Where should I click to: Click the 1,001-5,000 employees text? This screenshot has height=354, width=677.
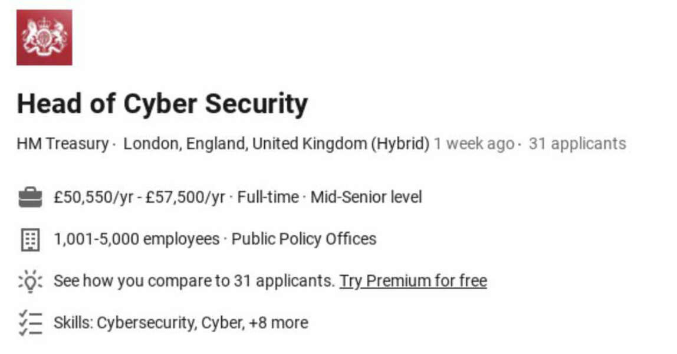136,239
